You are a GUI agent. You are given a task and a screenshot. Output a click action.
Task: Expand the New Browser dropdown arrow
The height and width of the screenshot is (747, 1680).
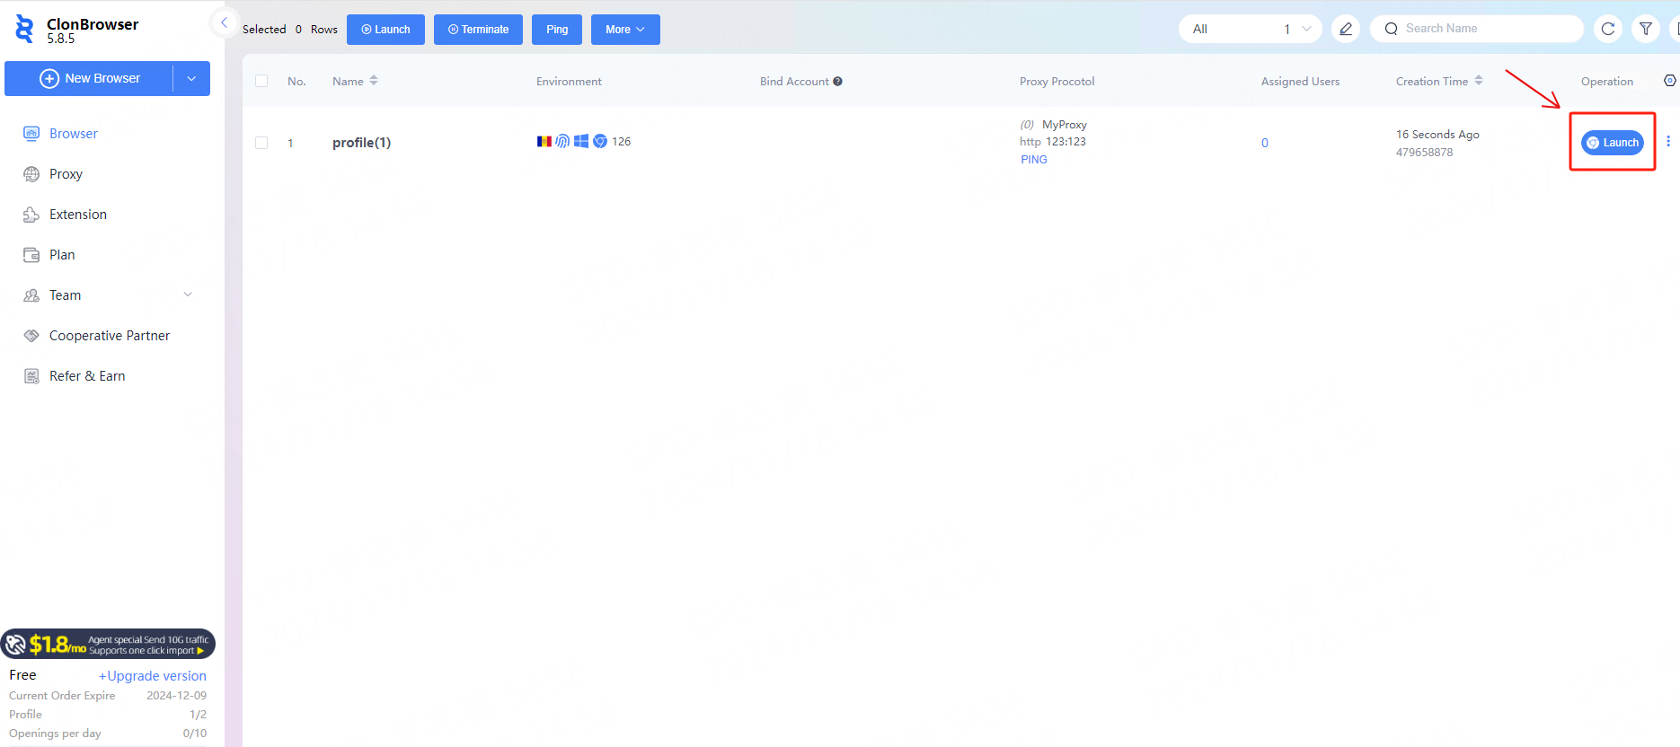pos(191,79)
